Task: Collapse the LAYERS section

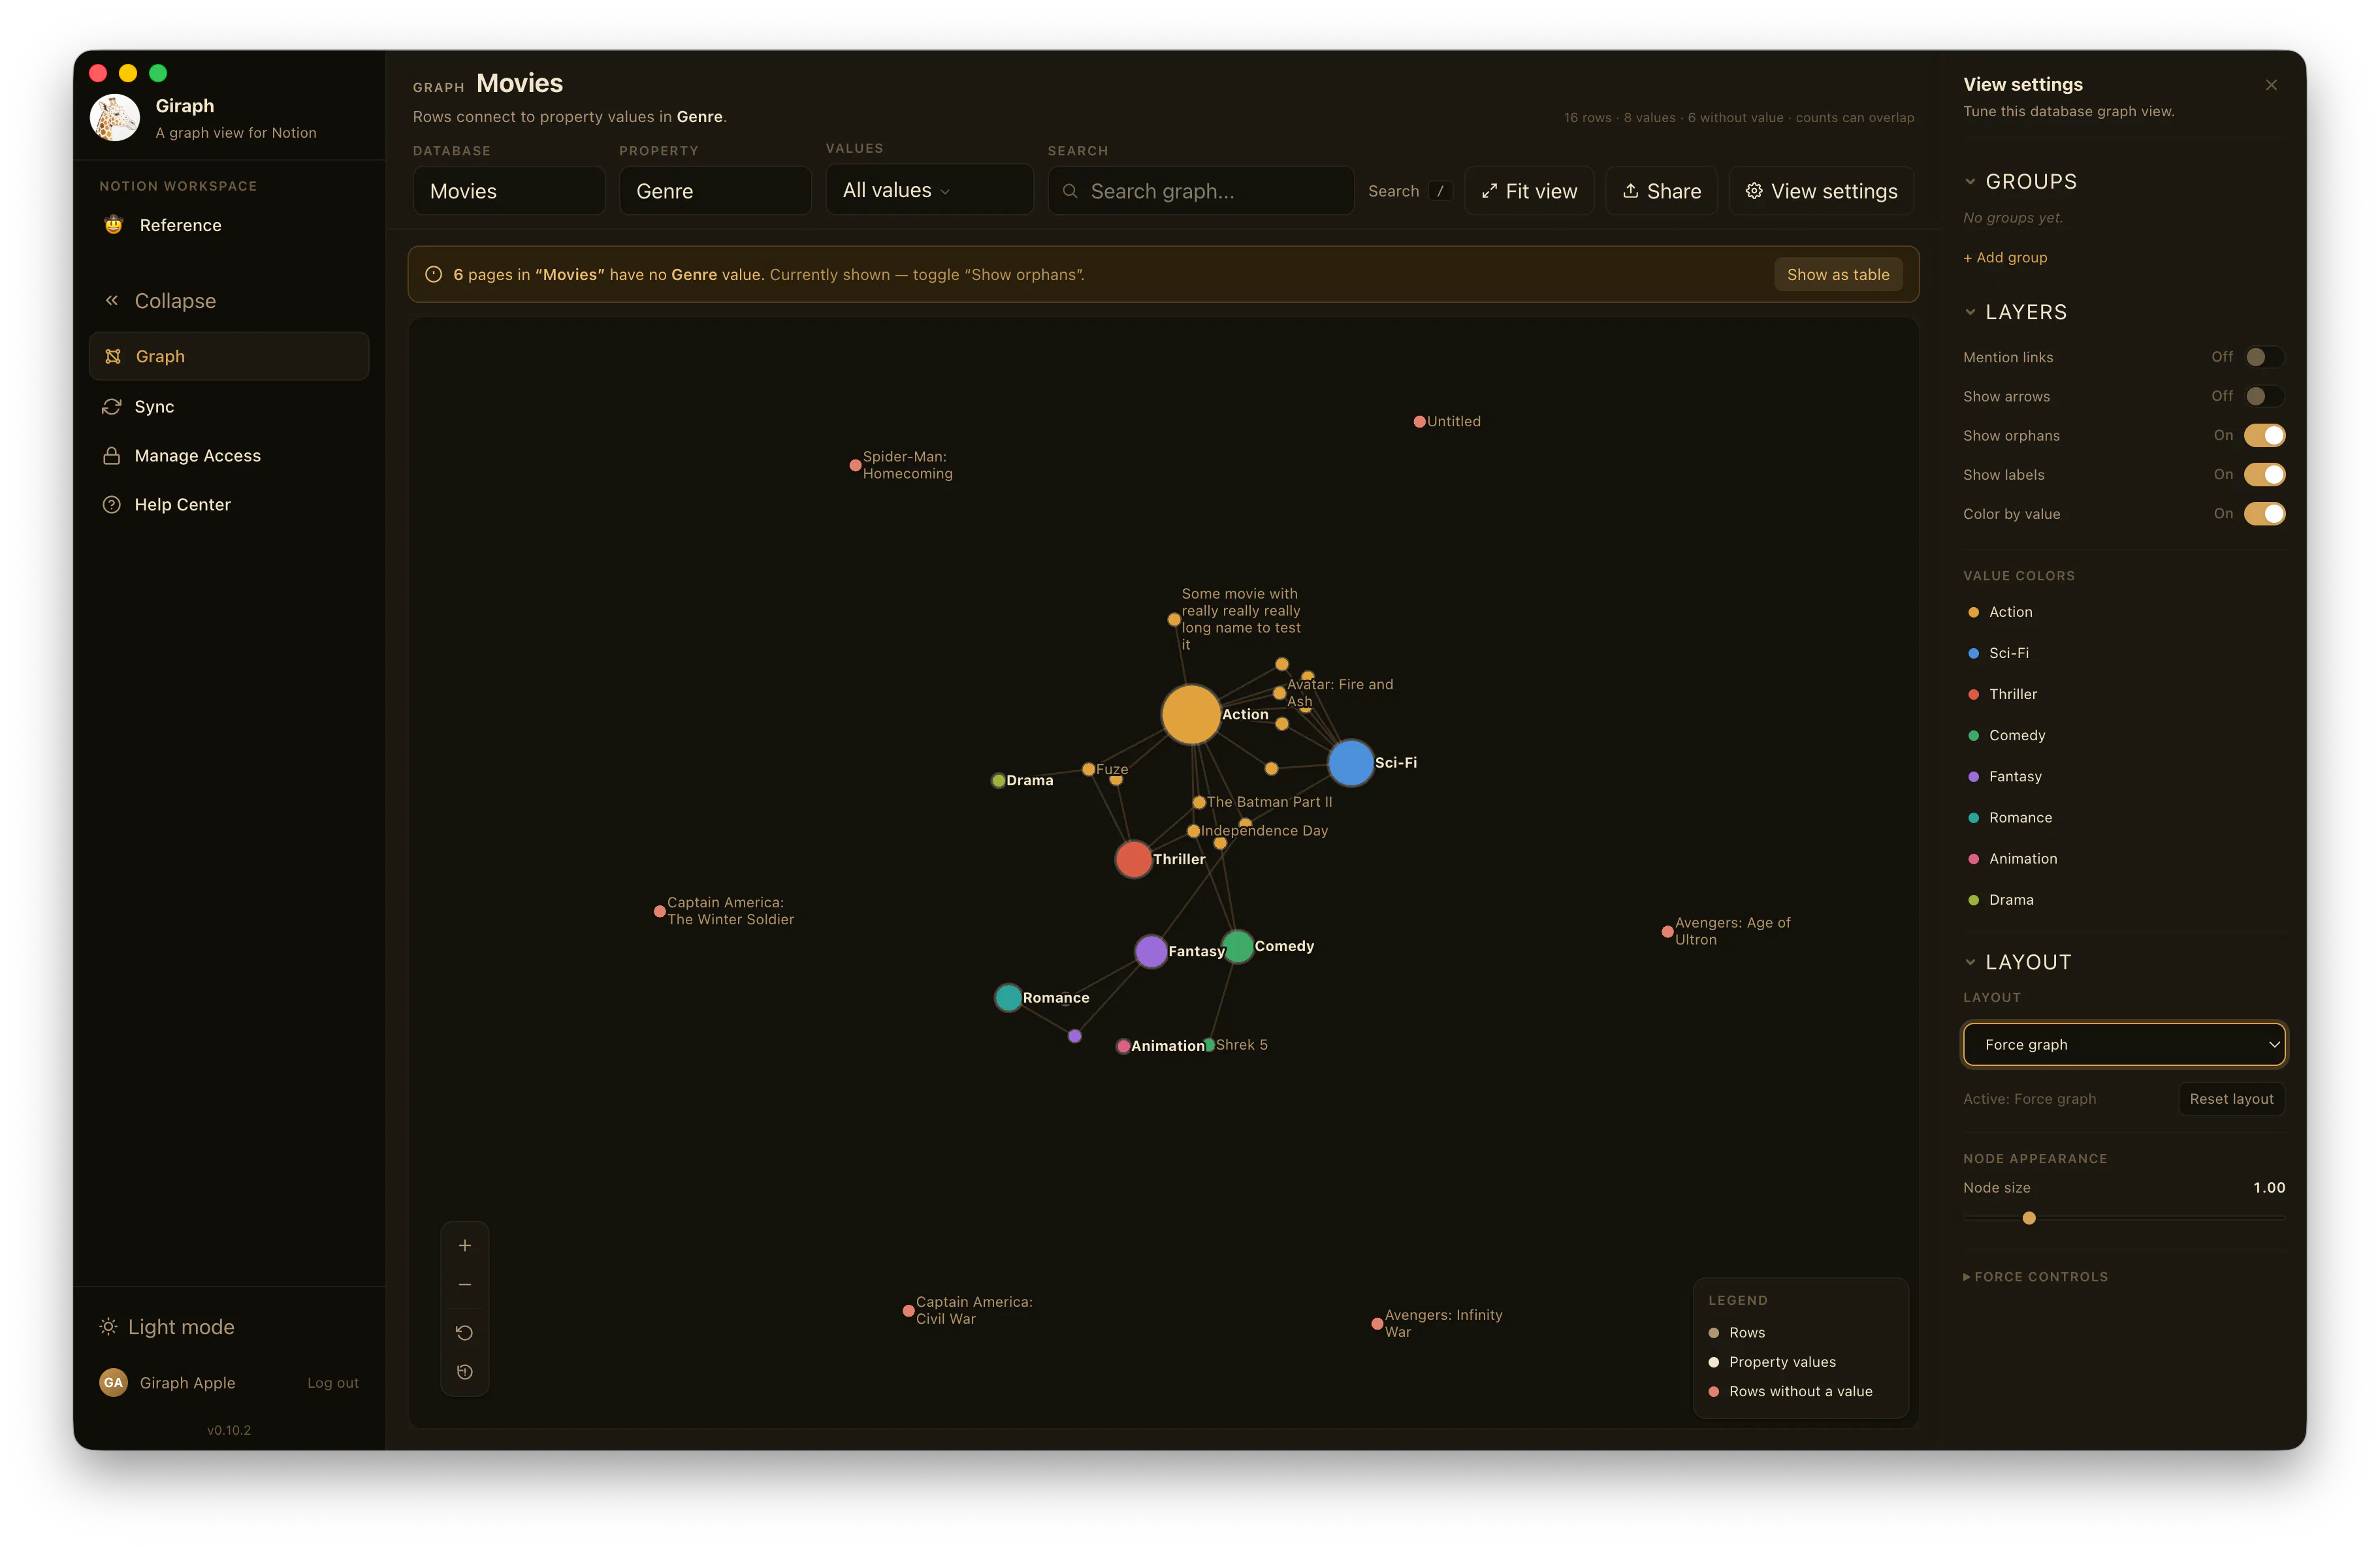Action: click(x=2015, y=312)
